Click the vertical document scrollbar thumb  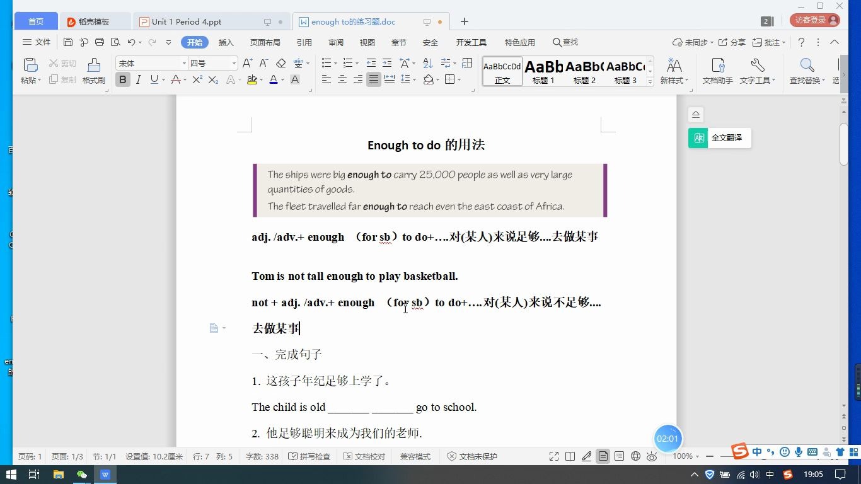click(x=844, y=144)
